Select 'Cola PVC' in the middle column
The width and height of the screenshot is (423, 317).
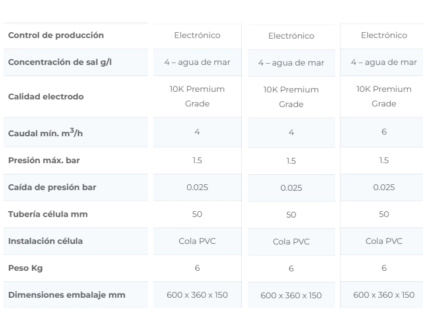(x=291, y=242)
